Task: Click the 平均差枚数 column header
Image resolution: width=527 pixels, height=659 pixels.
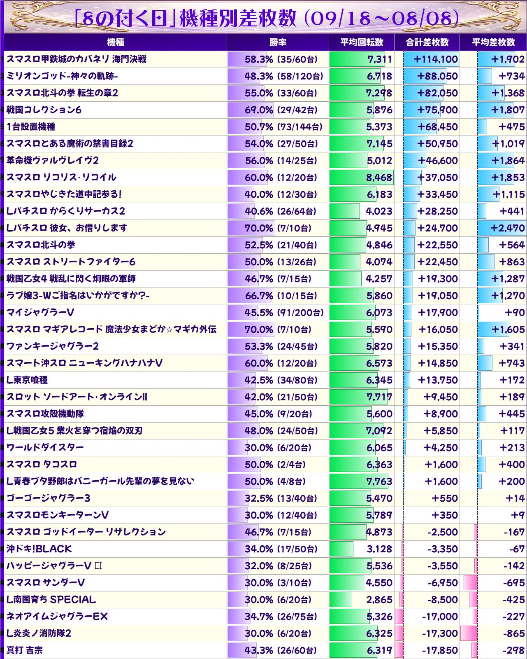Action: tap(493, 42)
